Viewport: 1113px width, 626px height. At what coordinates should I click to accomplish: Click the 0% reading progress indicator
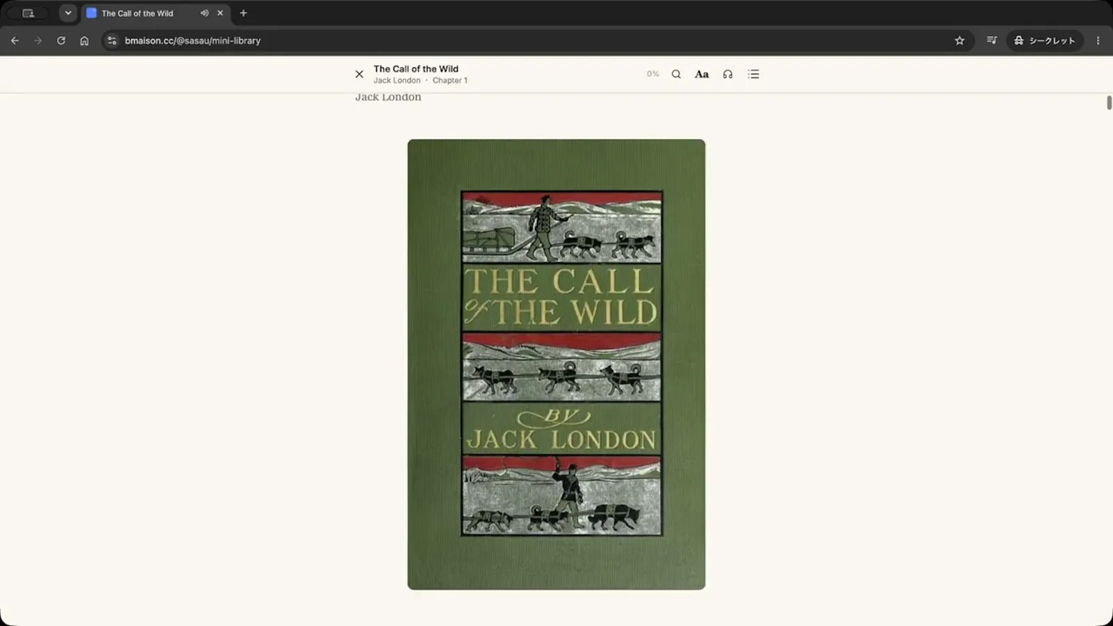[652, 74]
